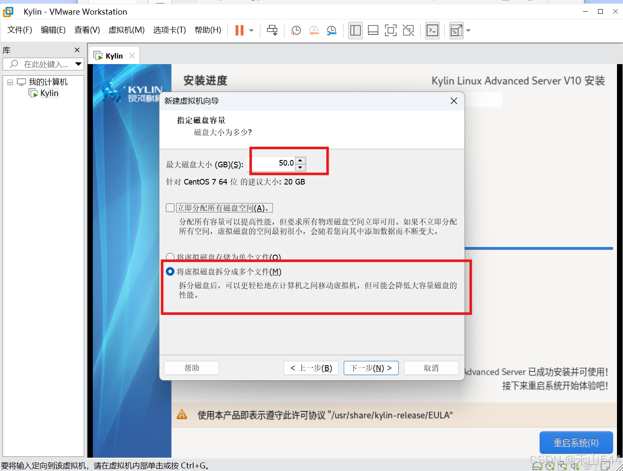623x471 pixels.
Task: Click the text 针对 CentOS 7 64 位 的建议大小: 20 GB
Action: 235,182
